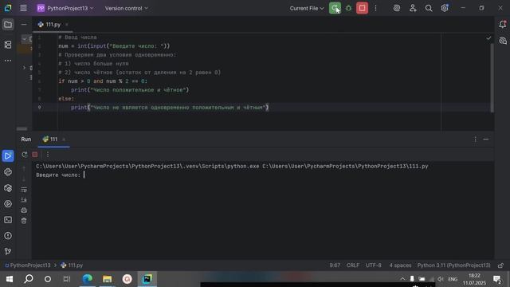Change line separator CRLF

pos(352,265)
